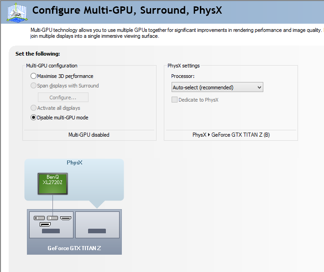Select Maximise 3D performance option

[34, 76]
